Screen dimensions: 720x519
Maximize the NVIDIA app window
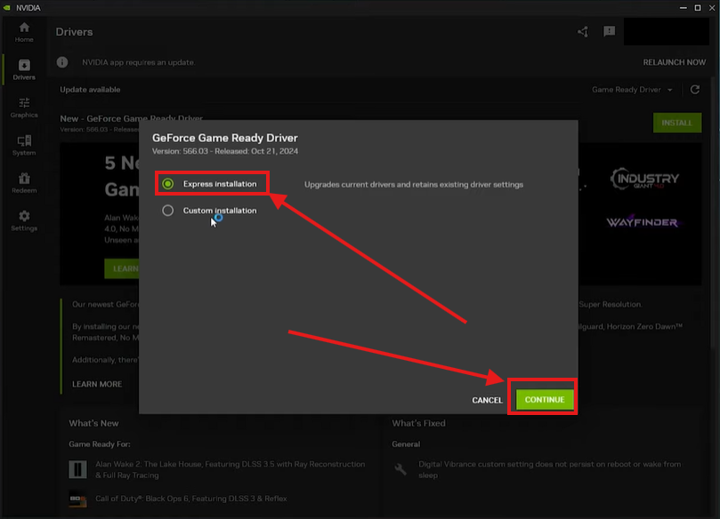coord(698,8)
